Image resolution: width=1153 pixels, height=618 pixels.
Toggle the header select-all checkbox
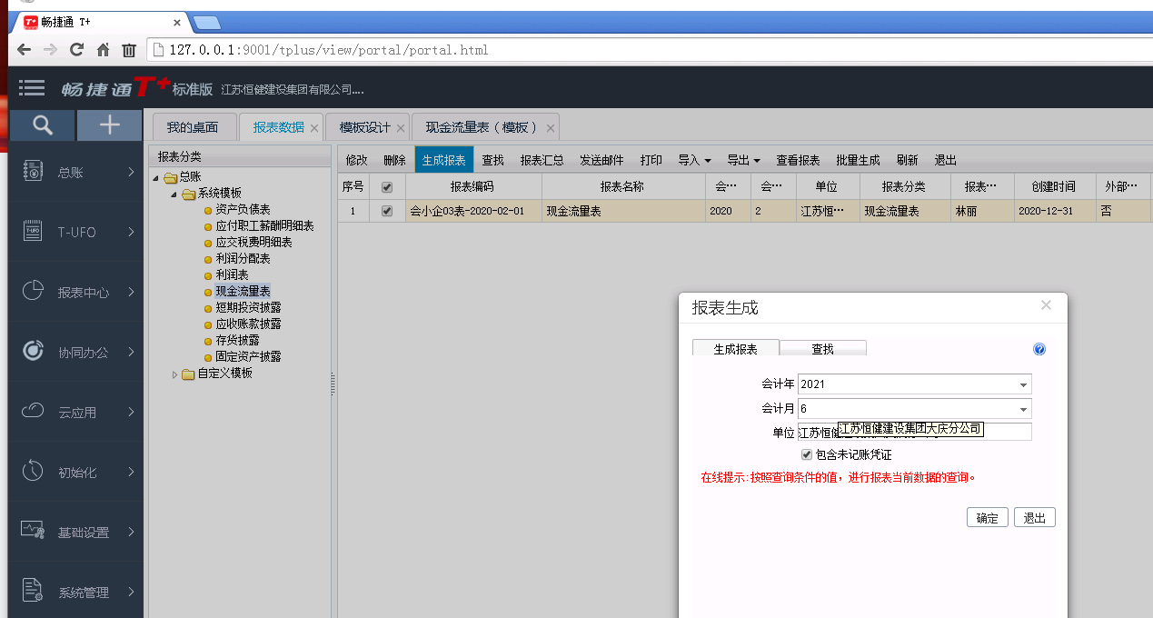[387, 186]
